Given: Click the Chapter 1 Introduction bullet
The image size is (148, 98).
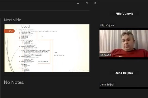Looking at the screenshot, I should (x=27, y=40).
